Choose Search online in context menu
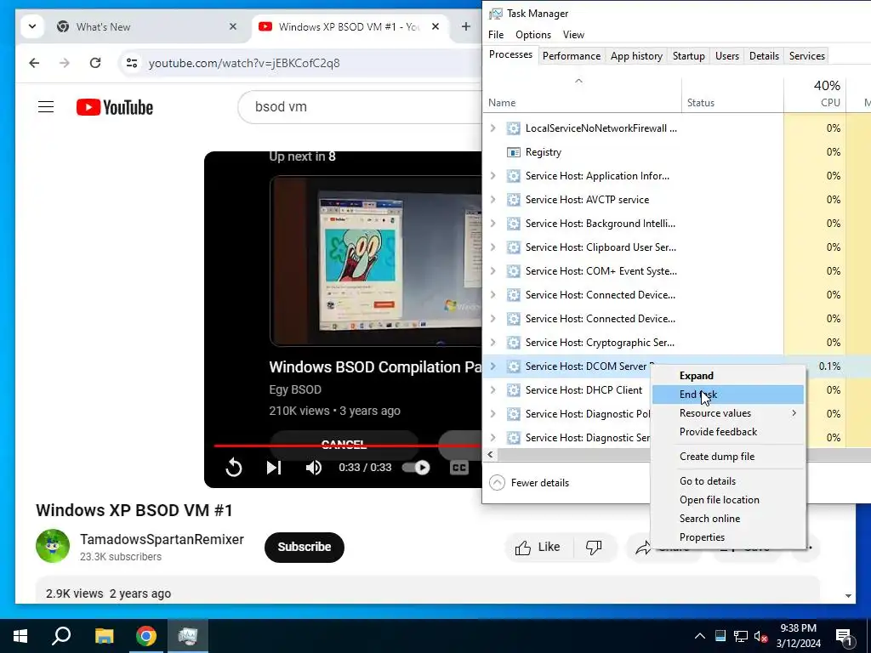871x653 pixels. pyautogui.click(x=728, y=519)
